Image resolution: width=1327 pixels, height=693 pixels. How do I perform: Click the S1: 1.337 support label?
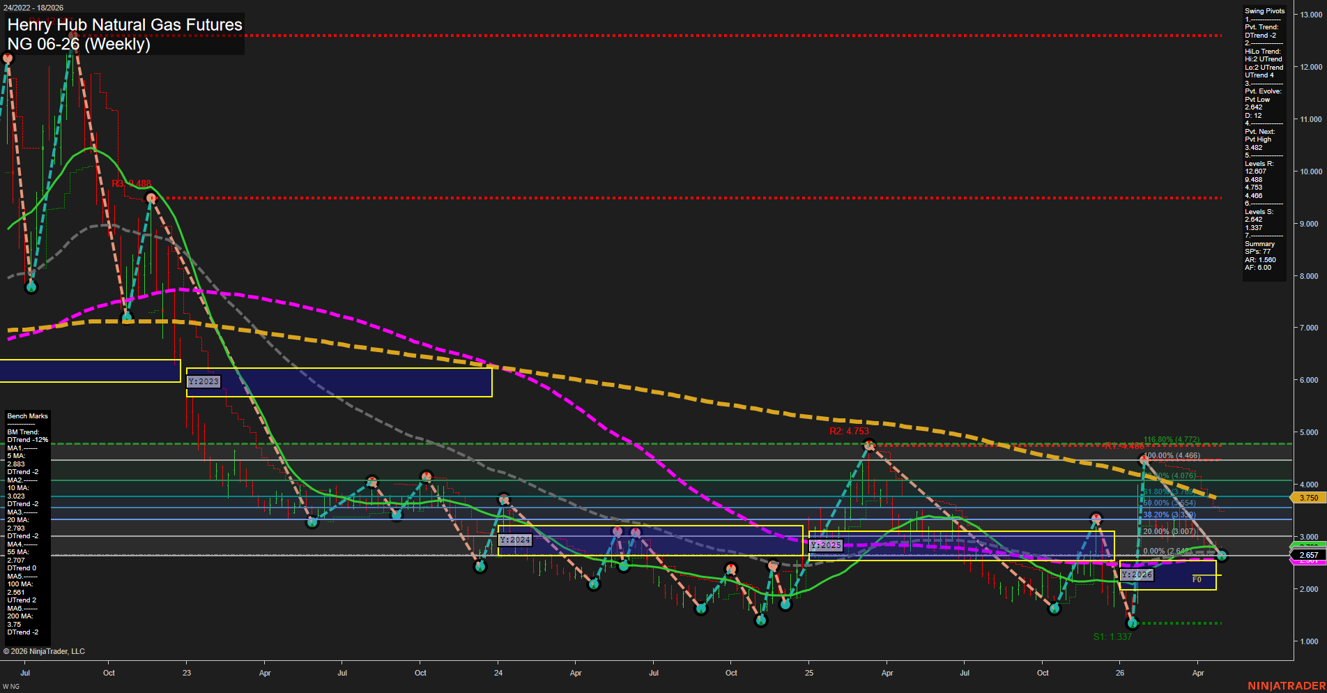tap(1113, 637)
